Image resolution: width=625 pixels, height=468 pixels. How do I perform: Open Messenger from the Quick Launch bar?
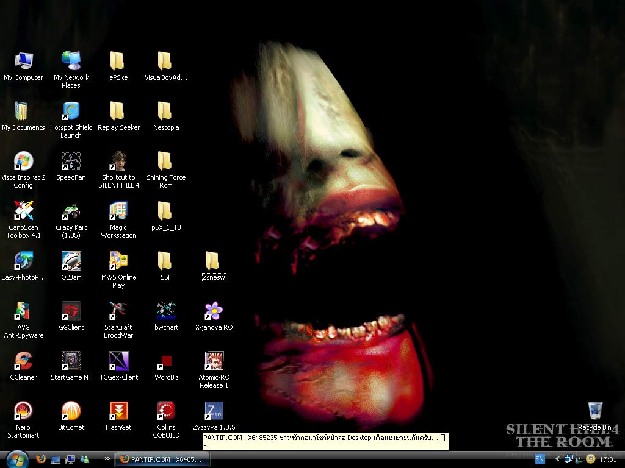pyautogui.click(x=84, y=459)
